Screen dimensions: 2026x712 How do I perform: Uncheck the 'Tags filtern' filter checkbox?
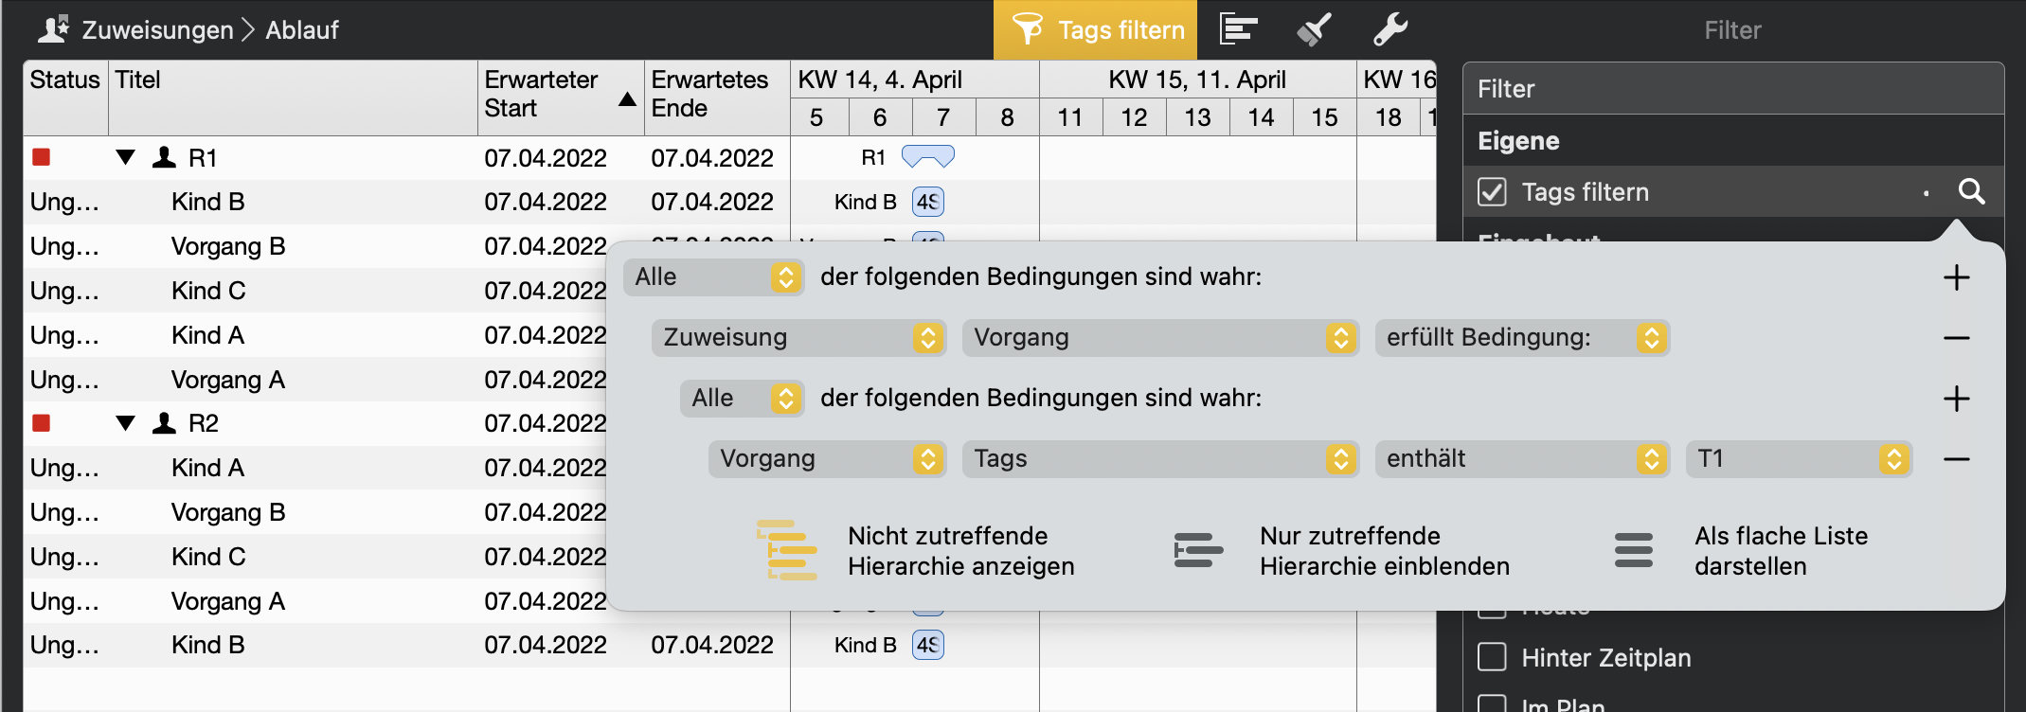coord(1492,191)
